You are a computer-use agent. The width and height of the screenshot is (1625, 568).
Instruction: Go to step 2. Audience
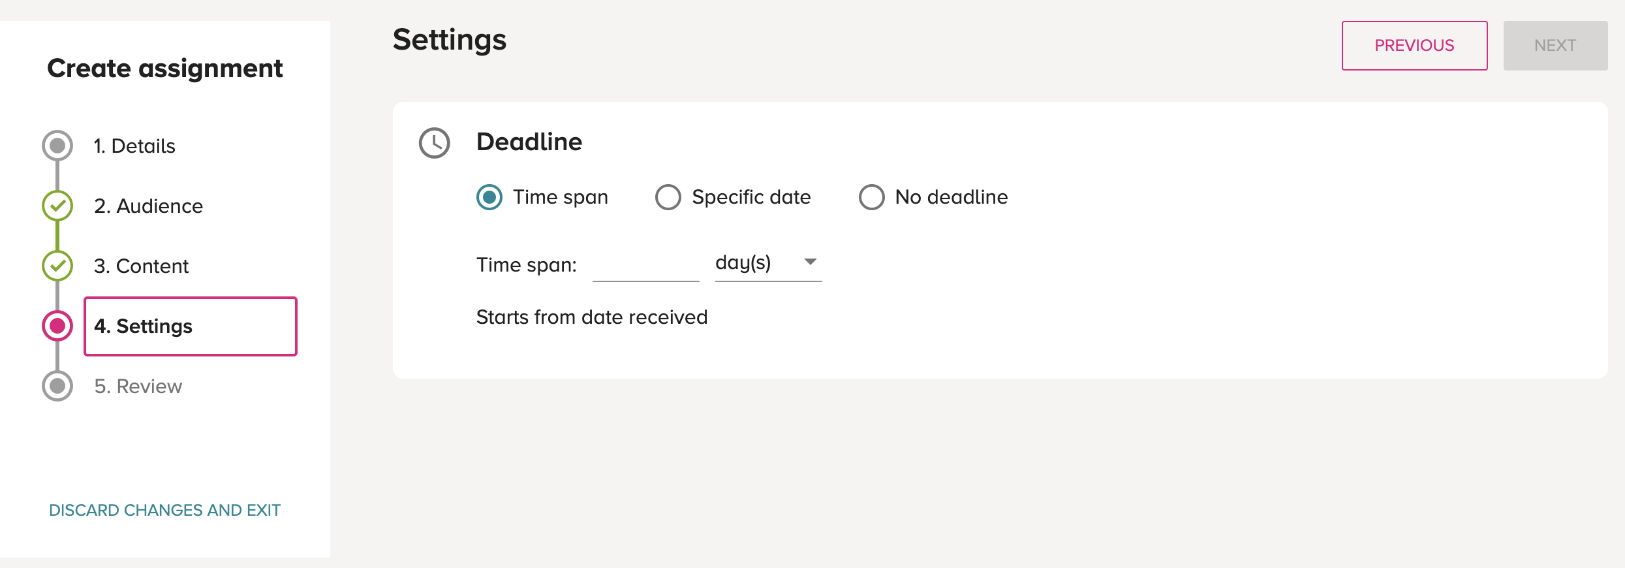tap(149, 206)
